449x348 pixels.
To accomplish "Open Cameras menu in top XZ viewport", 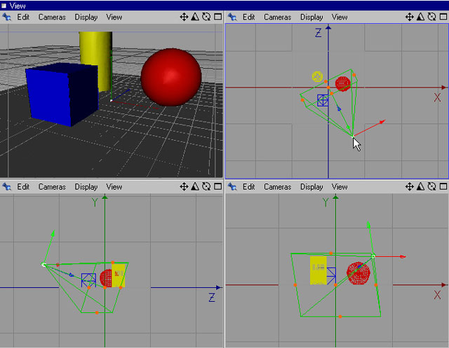I will (278, 17).
